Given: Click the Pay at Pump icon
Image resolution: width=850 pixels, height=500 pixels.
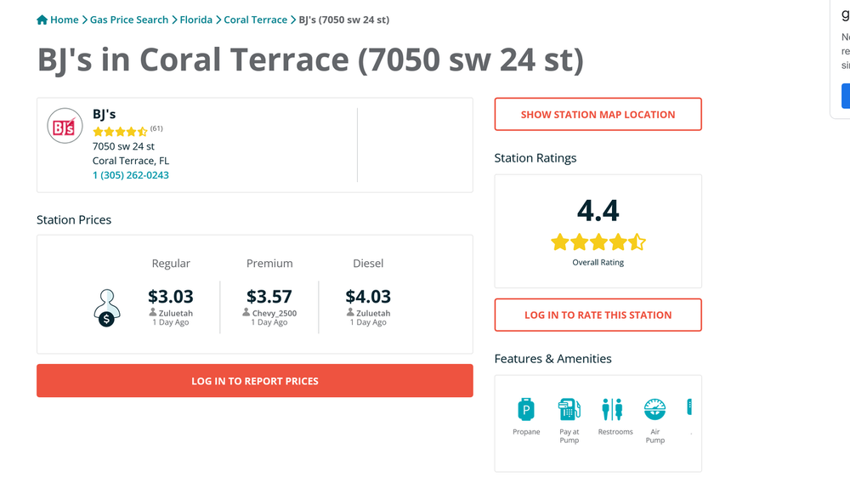Looking at the screenshot, I should coord(569,409).
